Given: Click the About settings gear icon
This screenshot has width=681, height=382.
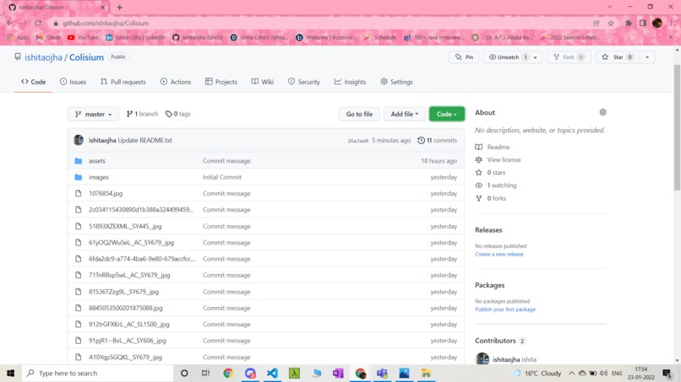Looking at the screenshot, I should (602, 112).
